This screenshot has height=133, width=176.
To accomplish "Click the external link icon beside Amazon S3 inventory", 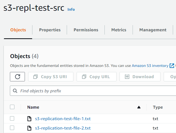I will (x=172, y=66).
